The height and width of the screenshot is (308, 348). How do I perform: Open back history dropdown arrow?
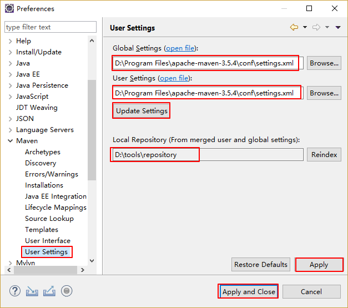305,27
